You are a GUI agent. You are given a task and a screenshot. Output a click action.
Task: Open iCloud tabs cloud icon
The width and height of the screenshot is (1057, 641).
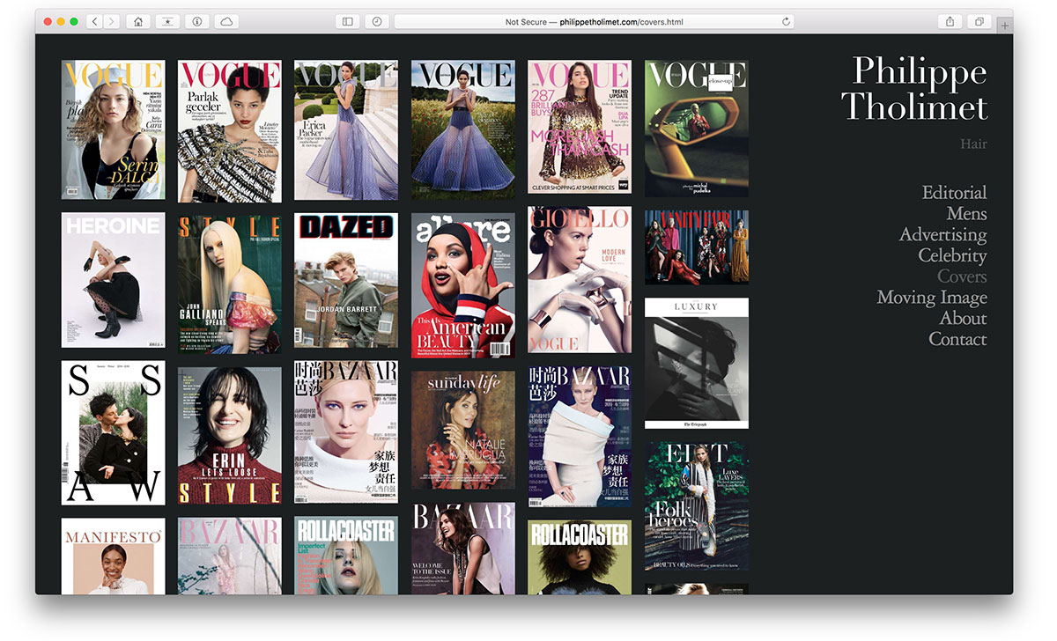point(226,21)
